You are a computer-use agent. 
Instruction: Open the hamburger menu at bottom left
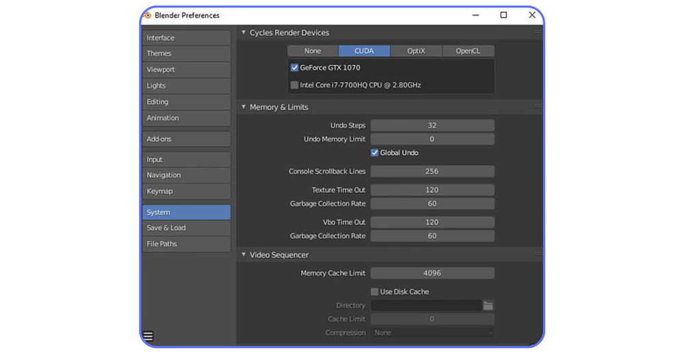point(148,336)
